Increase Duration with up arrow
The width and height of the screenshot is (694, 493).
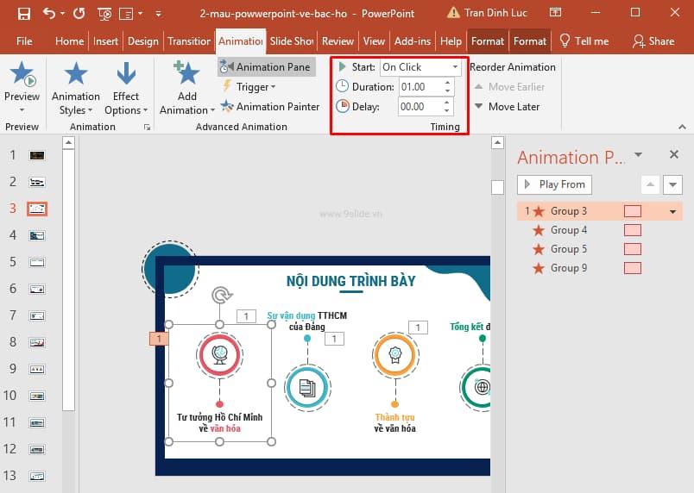(x=448, y=83)
